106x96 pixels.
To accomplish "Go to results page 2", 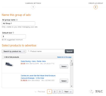I will [x=54, y=91].
